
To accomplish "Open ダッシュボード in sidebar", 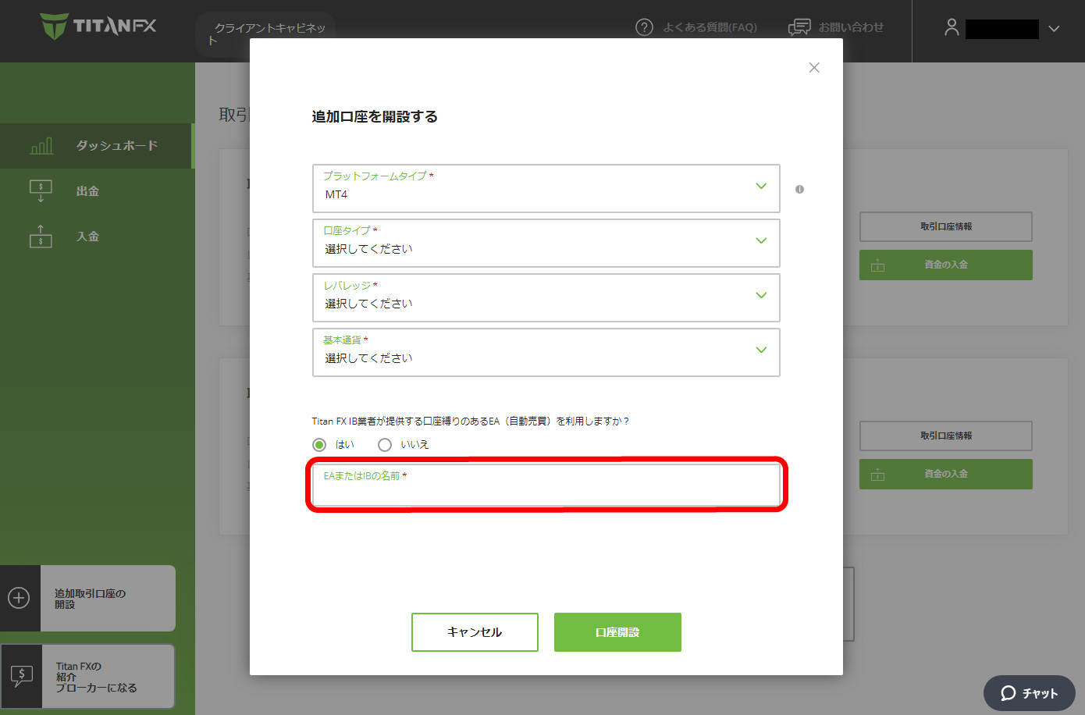I will pyautogui.click(x=96, y=146).
